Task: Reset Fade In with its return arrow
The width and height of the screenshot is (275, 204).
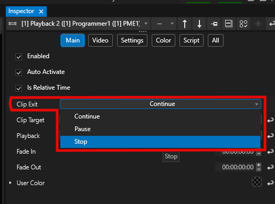Action: 270,152
